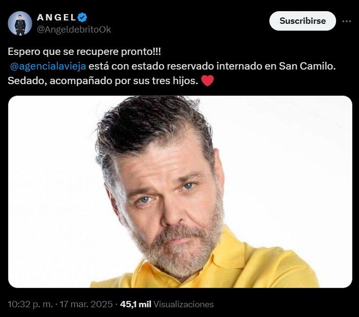Visit the @AngeldebritoOk handle
The width and height of the screenshot is (359, 317).
coord(74,30)
